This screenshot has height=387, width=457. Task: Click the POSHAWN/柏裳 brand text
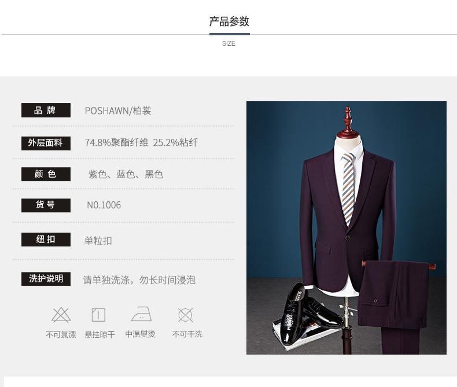pos(118,110)
